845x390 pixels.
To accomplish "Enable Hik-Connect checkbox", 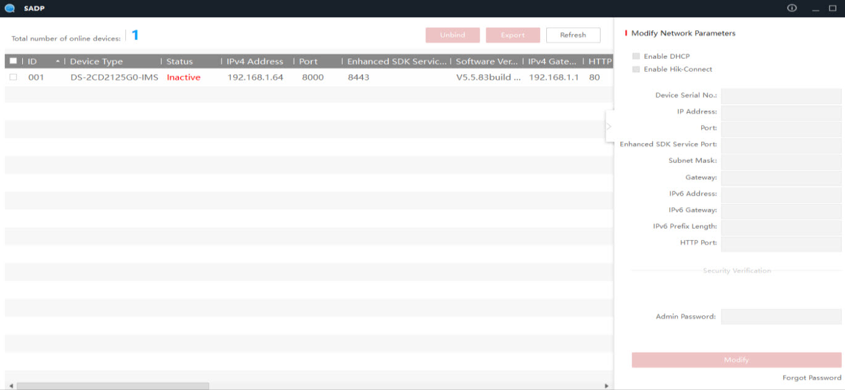I will tap(636, 69).
